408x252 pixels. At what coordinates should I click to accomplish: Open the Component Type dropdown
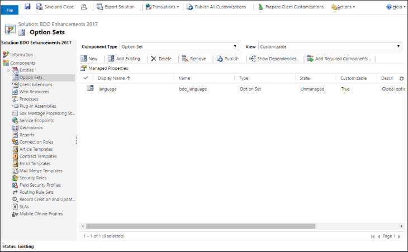pos(179,46)
